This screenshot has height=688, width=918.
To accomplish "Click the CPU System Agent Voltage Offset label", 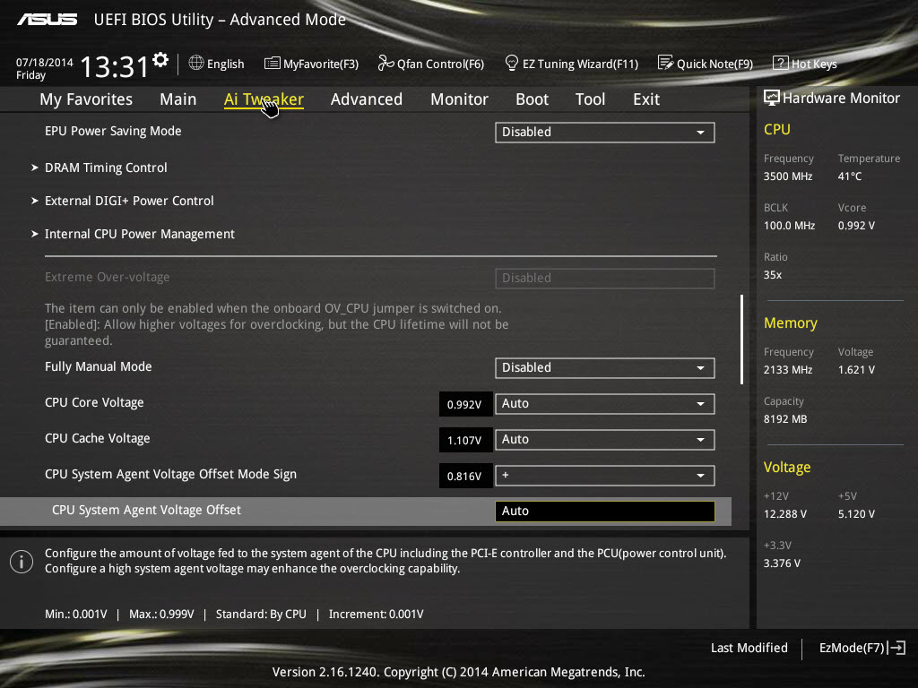I will click(146, 510).
